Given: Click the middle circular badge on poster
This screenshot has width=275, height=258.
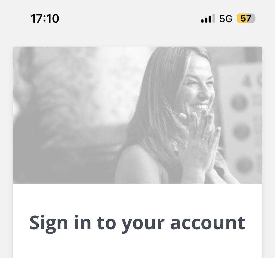Looking at the screenshot, I should (x=242, y=131).
